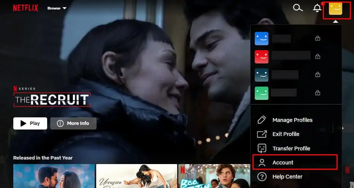Click the lock icon beside red profile
This screenshot has width=354, height=188.
point(317,56)
